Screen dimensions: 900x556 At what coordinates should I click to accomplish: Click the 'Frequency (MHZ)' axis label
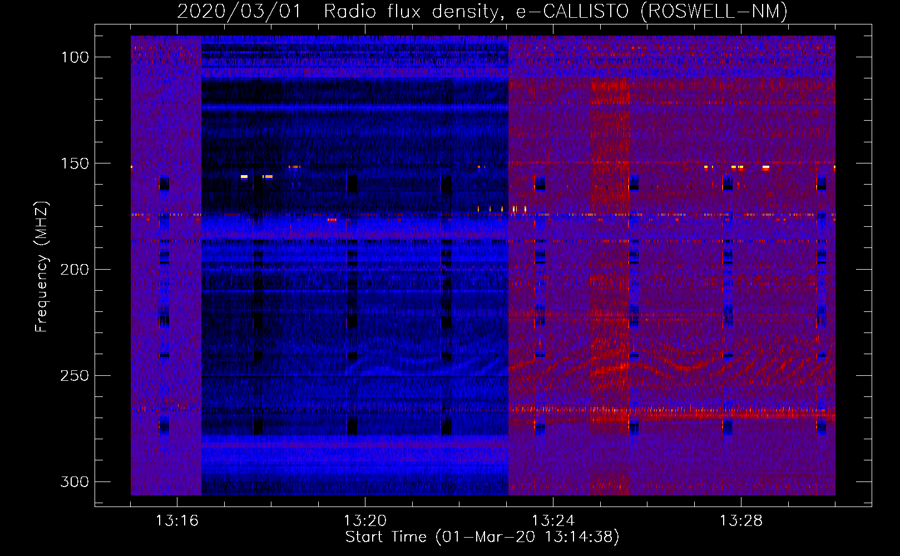pyautogui.click(x=42, y=266)
